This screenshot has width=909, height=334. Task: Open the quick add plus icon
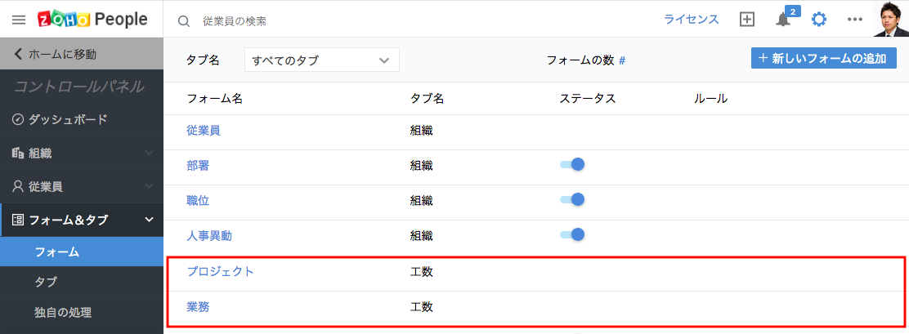(x=747, y=20)
